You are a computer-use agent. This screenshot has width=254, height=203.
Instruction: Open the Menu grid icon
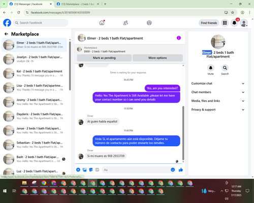pos(225,23)
